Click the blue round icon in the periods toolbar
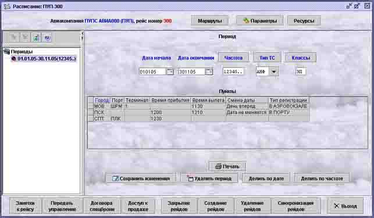The image size is (374, 218). [x=47, y=37]
